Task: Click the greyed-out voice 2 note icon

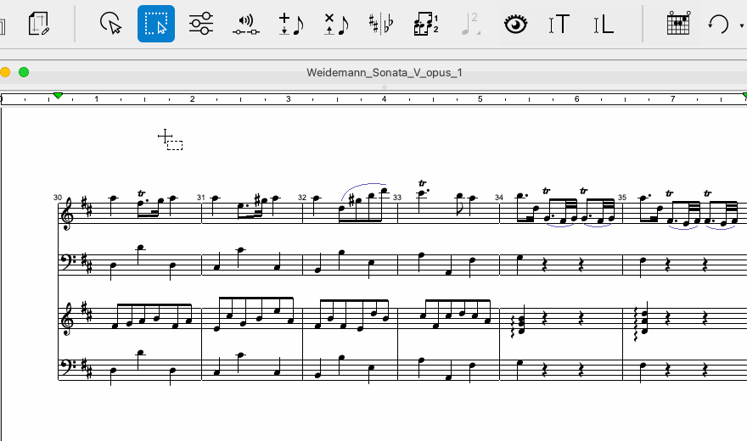Action: click(x=470, y=24)
